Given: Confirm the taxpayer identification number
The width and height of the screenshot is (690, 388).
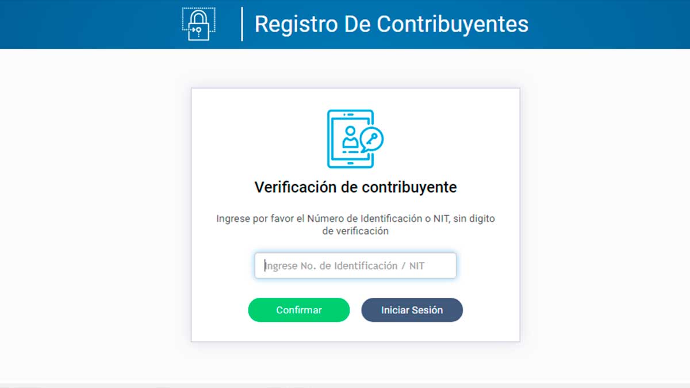Looking at the screenshot, I should click(299, 310).
